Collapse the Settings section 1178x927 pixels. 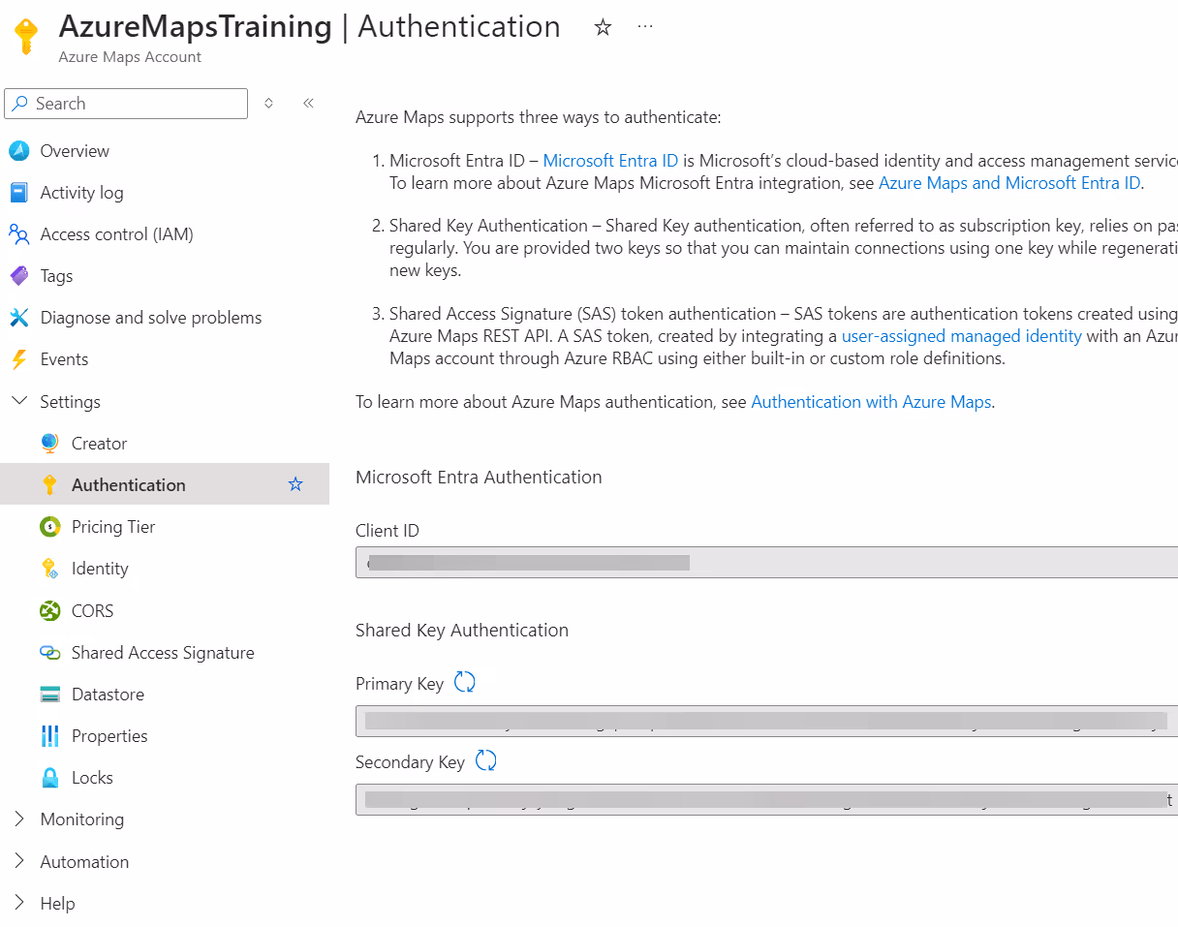19,401
